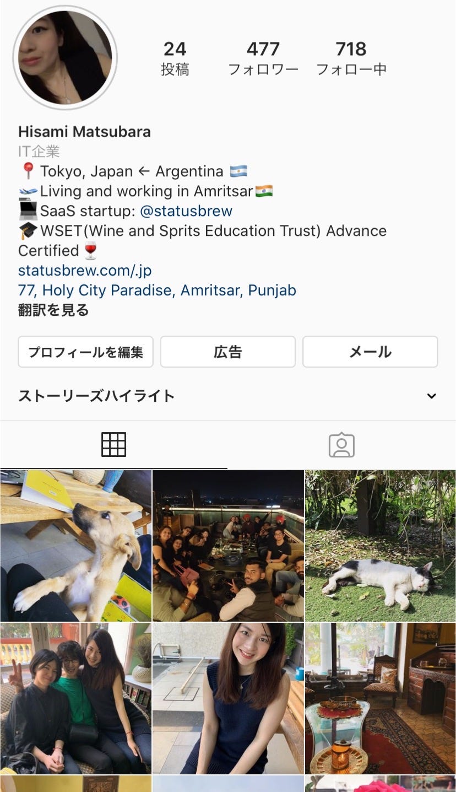Open the tagged photos tab
This screenshot has height=792, width=456.
[341, 445]
